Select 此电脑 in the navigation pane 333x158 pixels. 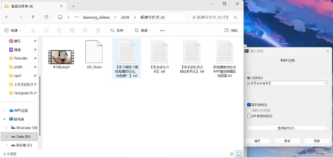tap(19, 119)
